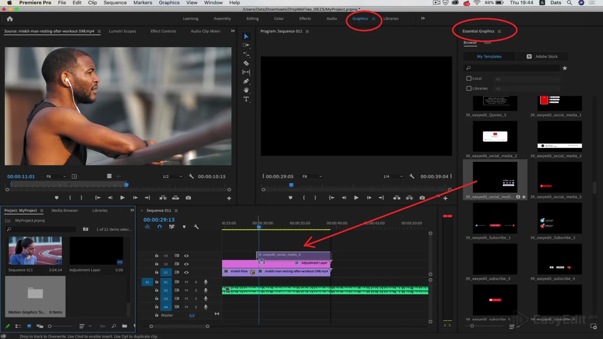Select the Razor tool
The width and height of the screenshot is (603, 339).
[246, 63]
